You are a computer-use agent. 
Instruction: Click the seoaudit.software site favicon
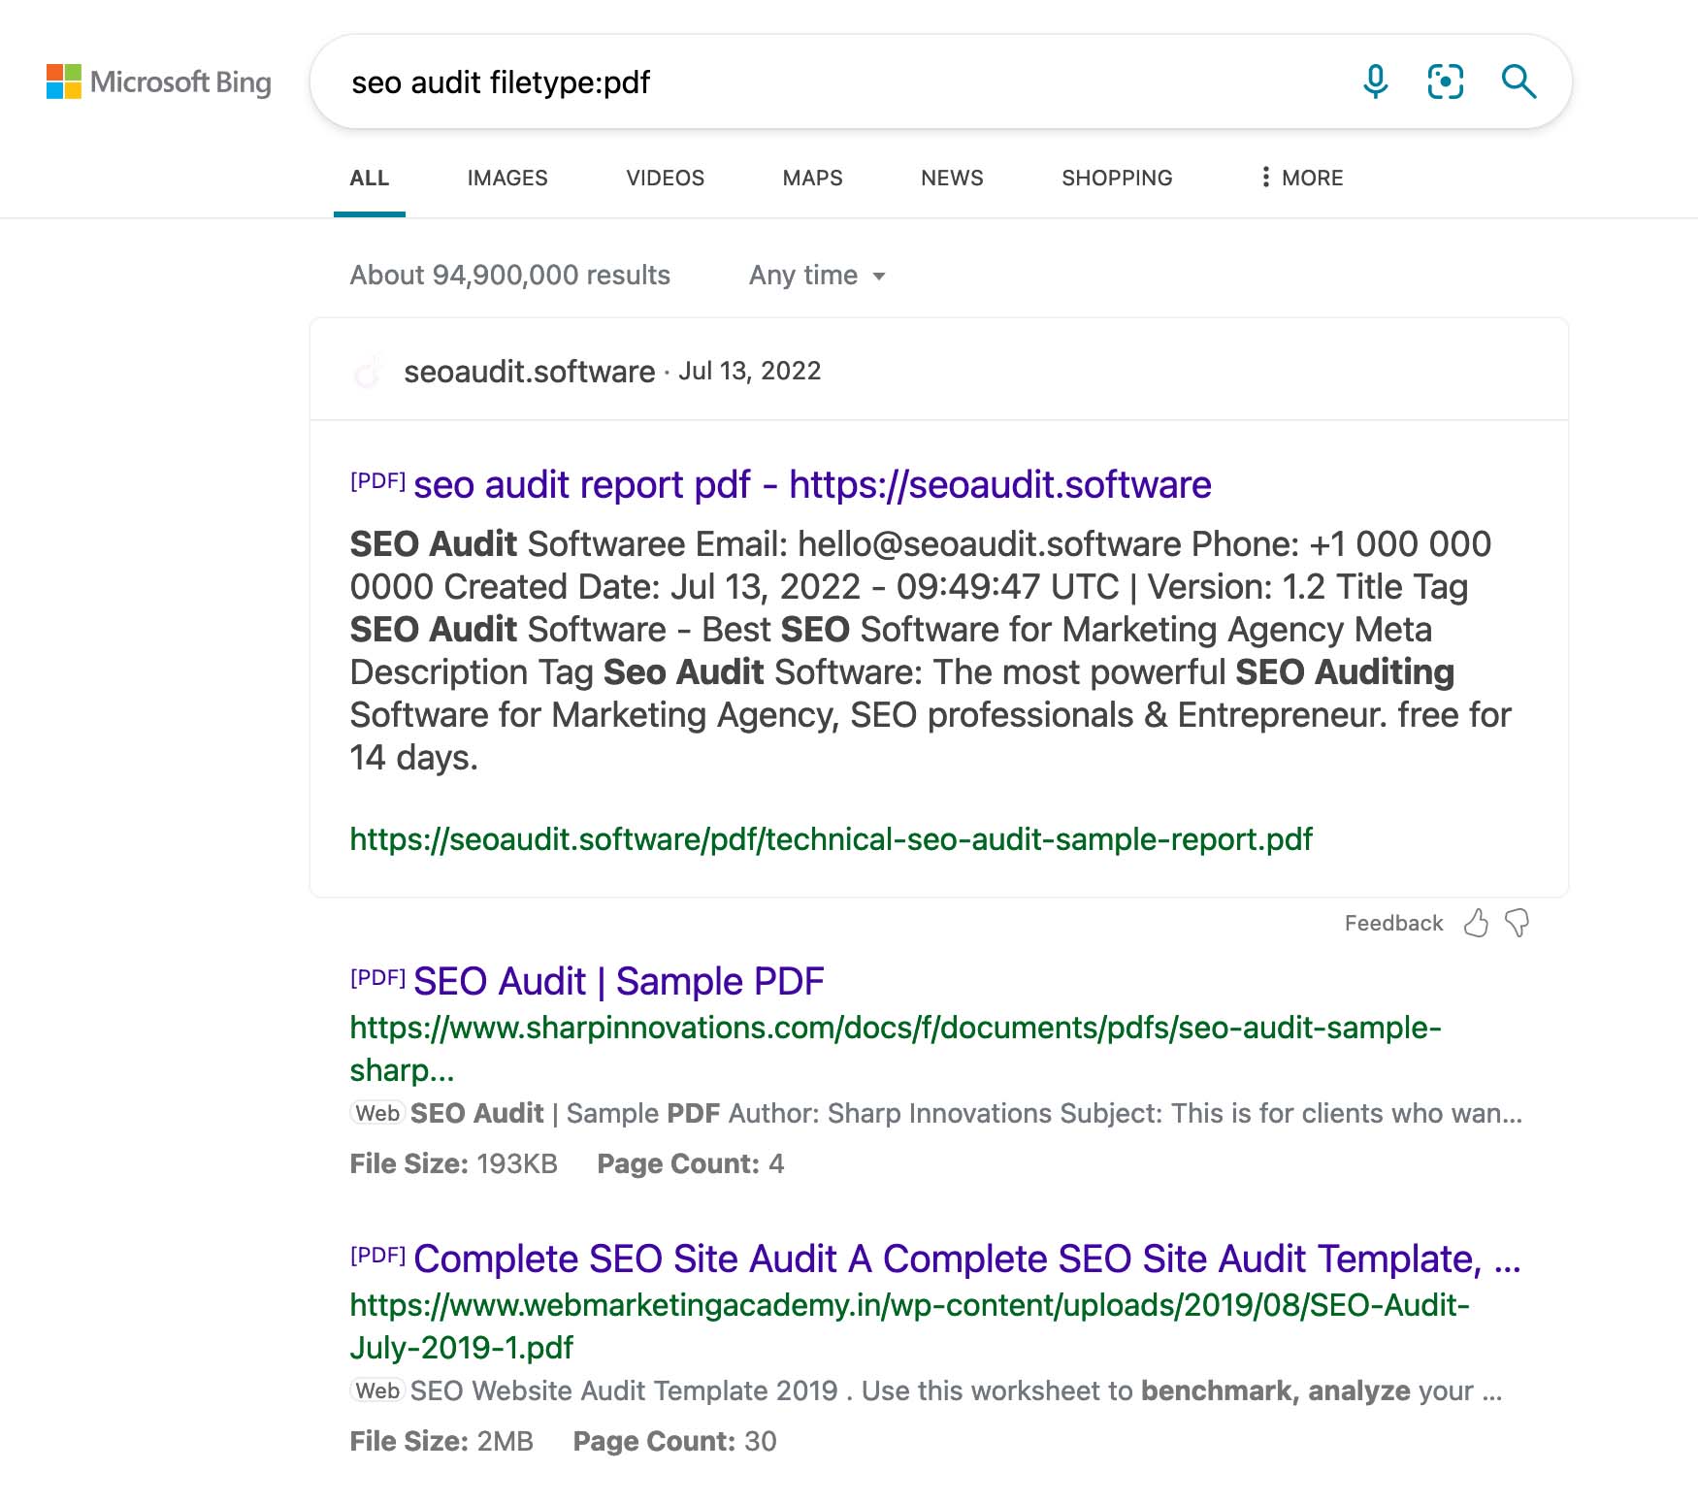pyautogui.click(x=368, y=372)
